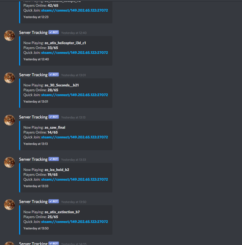This screenshot has height=245, width=242.
Task: Click the BOT badge on the 13:13 message
Action: [54, 117]
